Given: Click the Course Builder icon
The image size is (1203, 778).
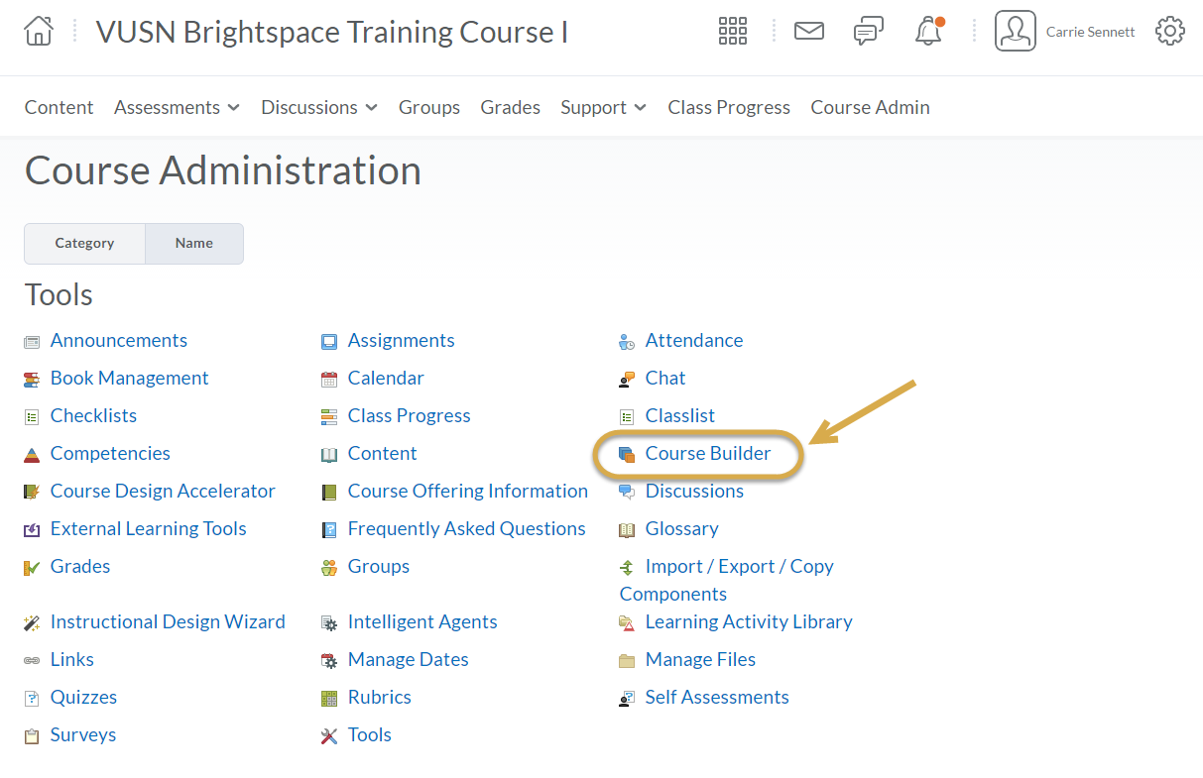Looking at the screenshot, I should pyautogui.click(x=627, y=455).
